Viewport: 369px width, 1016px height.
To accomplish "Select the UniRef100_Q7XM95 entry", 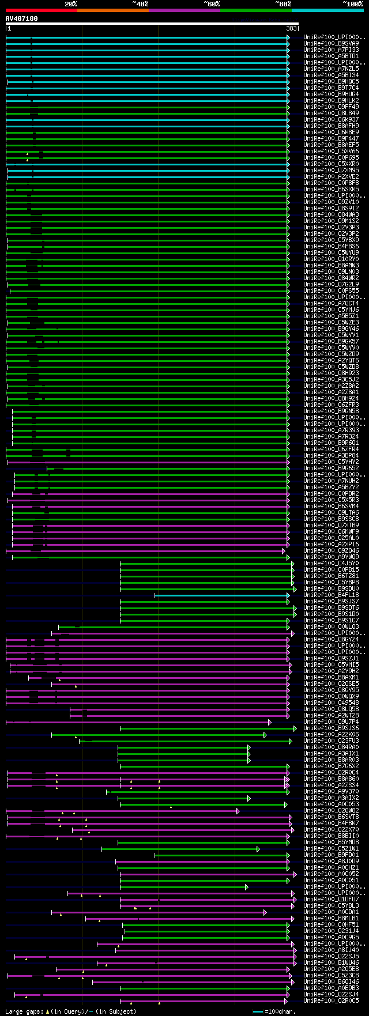I will click(331, 170).
